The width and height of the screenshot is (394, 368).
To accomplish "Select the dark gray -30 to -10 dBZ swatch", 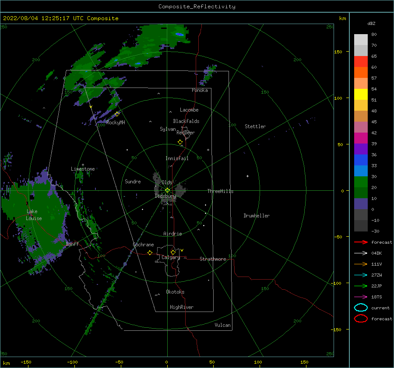I will point(361,226).
